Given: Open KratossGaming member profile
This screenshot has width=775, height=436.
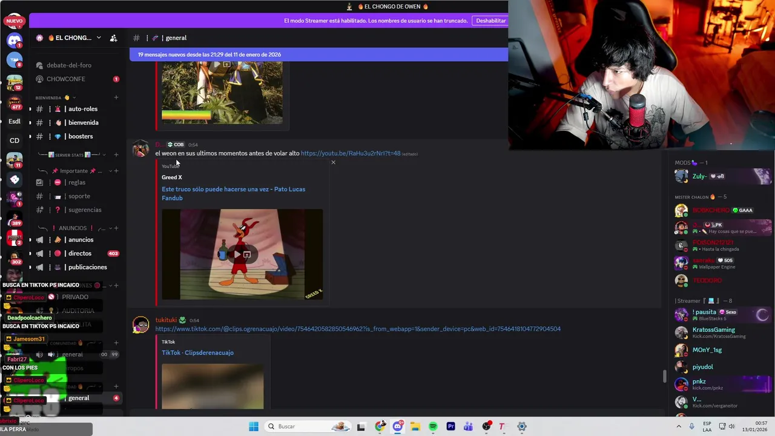Looking at the screenshot, I should click(x=723, y=332).
